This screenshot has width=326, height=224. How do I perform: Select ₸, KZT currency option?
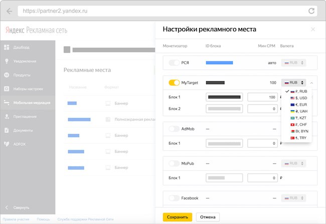click(x=296, y=118)
